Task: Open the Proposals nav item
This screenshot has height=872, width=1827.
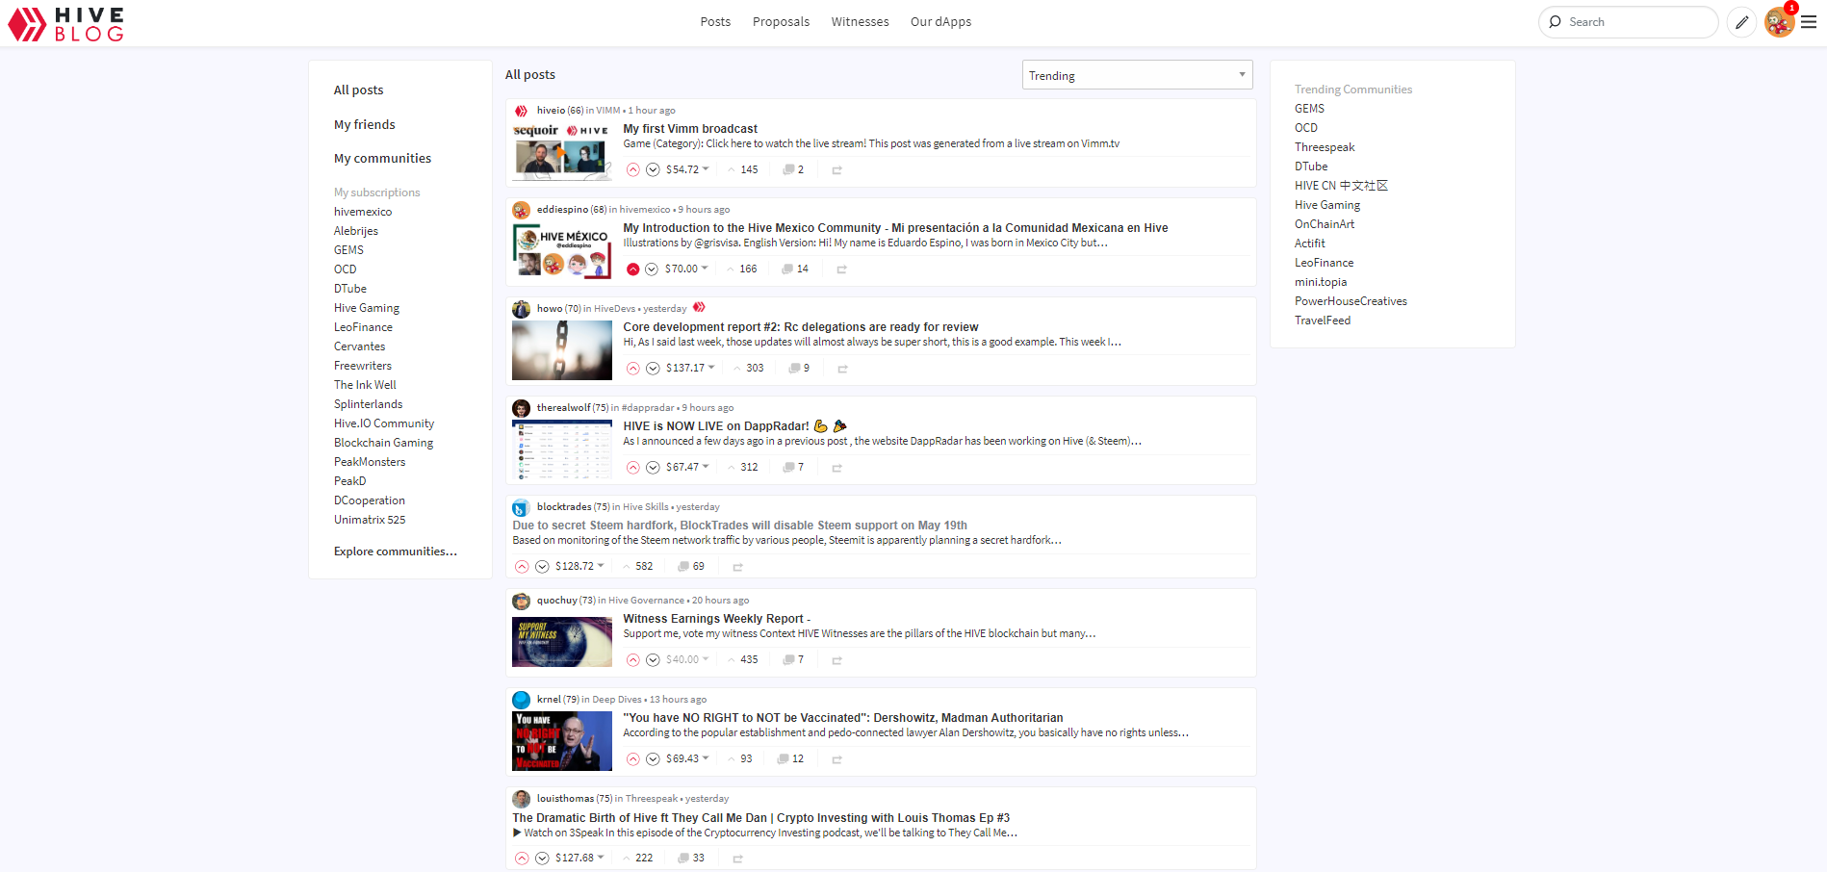Action: point(781,22)
